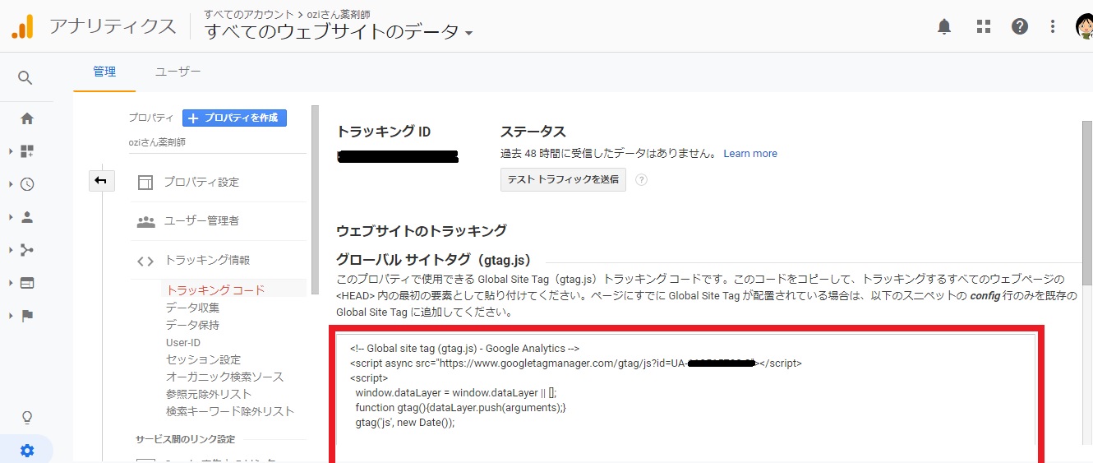The width and height of the screenshot is (1093, 463).
Task: Open the Realtime clock icon
Action: point(27,184)
